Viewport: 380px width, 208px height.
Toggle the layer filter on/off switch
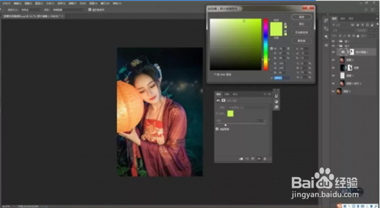(x=378, y=24)
